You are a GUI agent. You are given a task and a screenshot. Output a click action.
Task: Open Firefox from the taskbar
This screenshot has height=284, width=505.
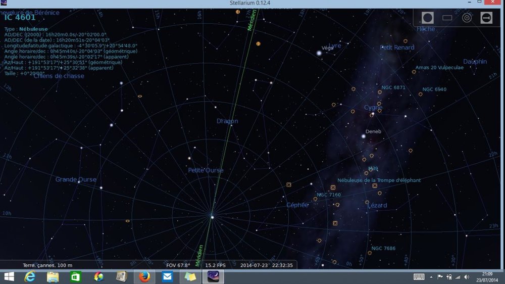(144, 276)
